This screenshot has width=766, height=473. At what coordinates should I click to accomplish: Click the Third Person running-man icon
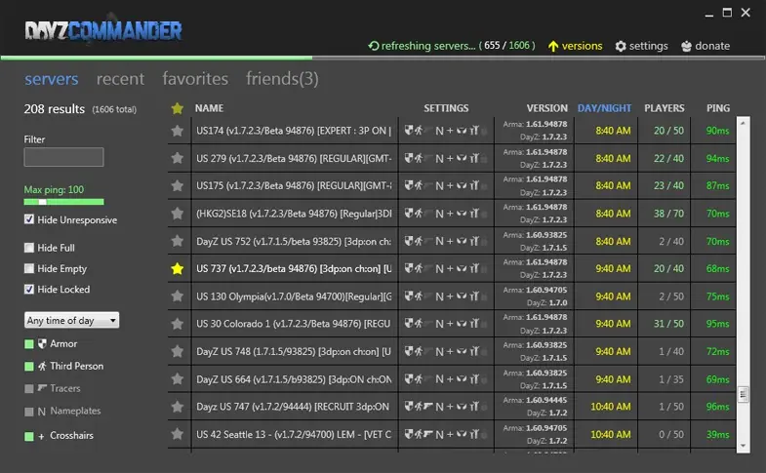point(43,366)
